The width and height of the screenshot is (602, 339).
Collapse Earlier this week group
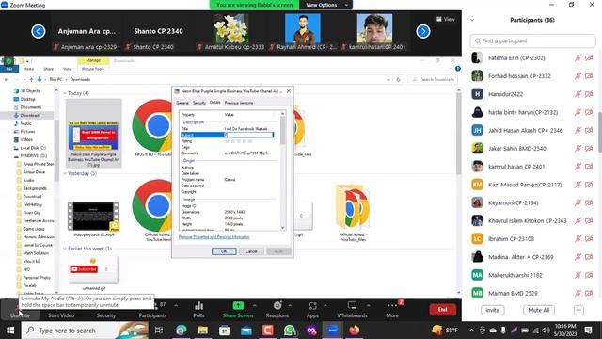pos(65,249)
